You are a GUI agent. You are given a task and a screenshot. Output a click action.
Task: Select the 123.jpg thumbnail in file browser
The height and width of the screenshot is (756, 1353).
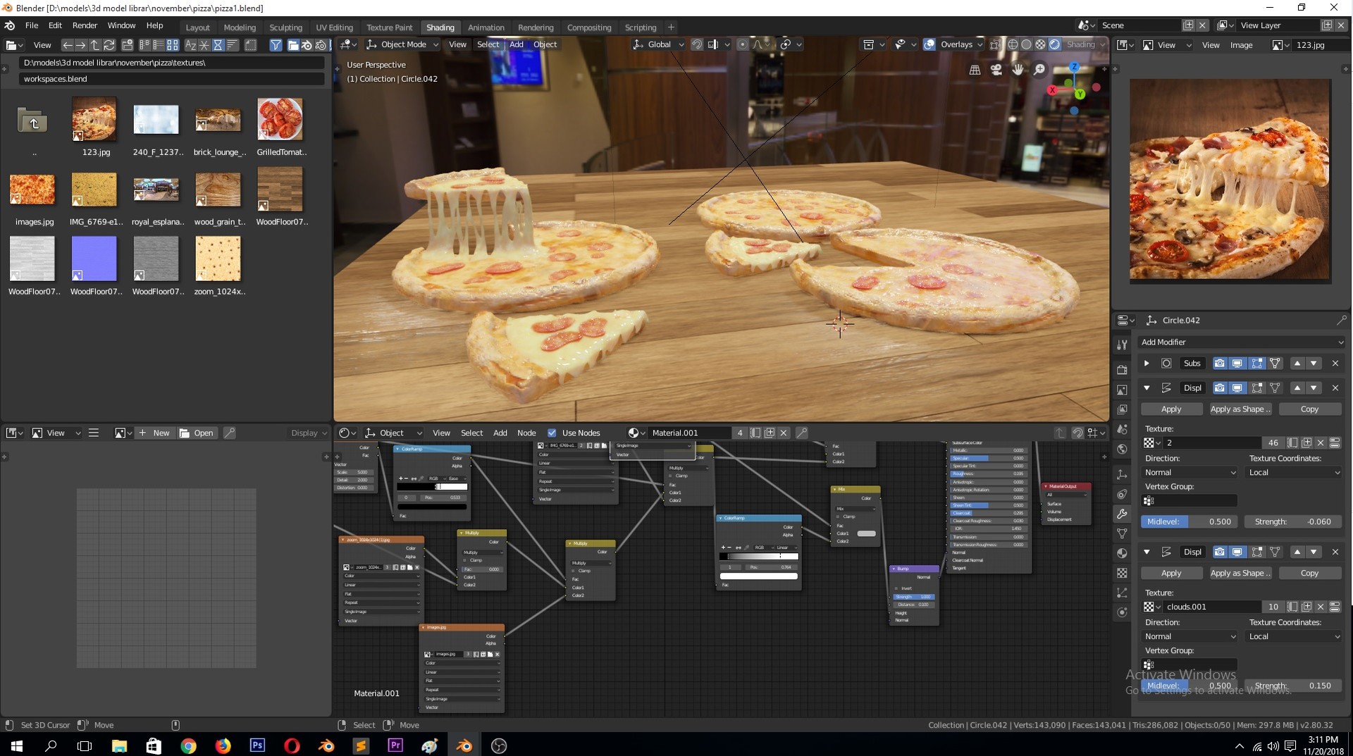(x=95, y=120)
